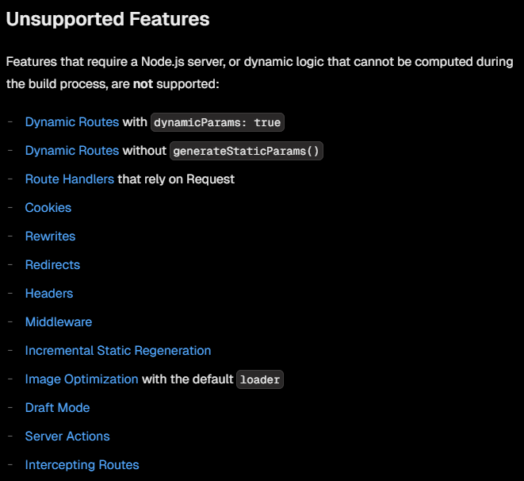The image size is (524, 481).
Task: Click the loader inline code badge
Action: [260, 380]
